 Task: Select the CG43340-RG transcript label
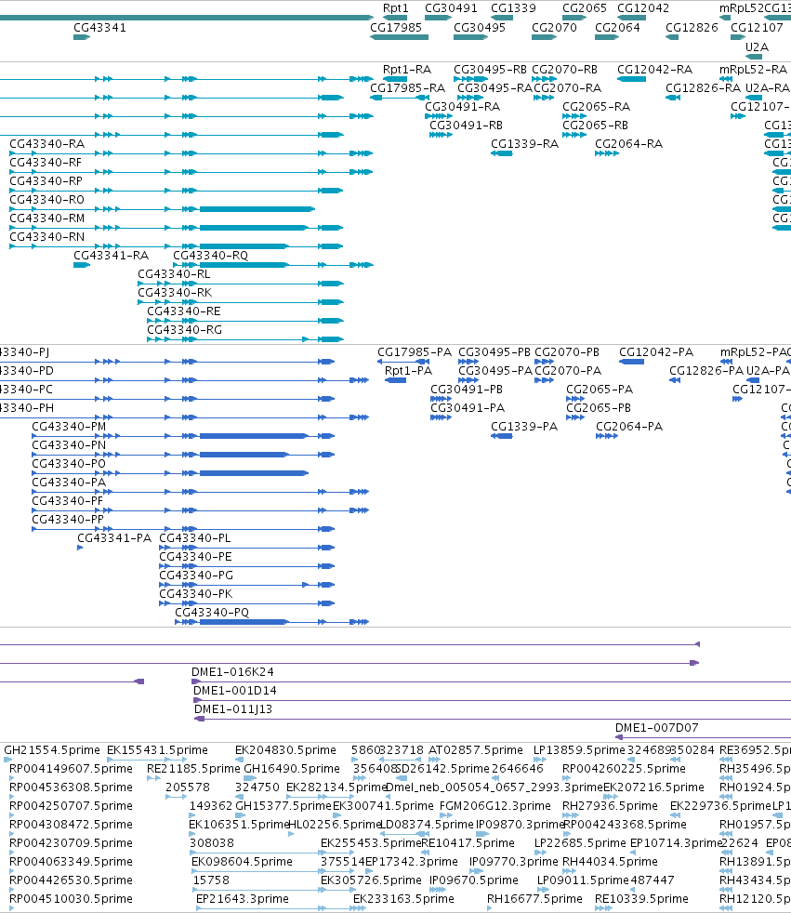185,330
